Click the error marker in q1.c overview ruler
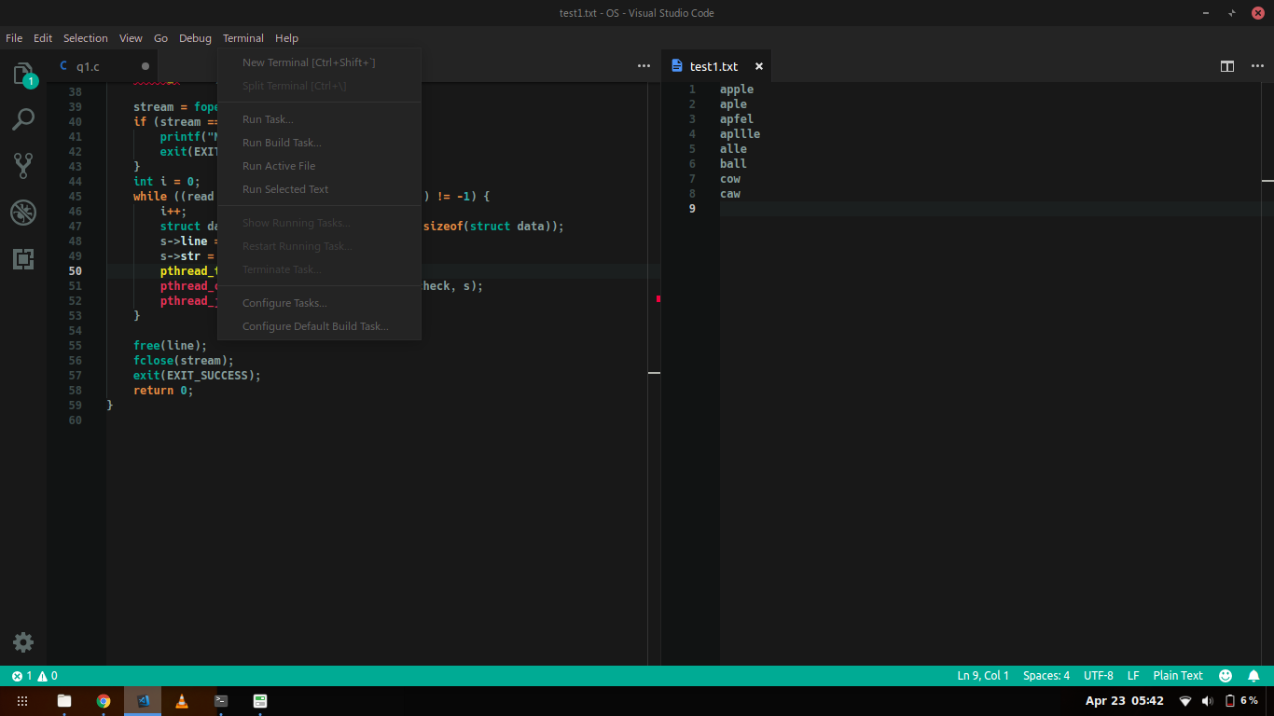Image resolution: width=1274 pixels, height=716 pixels. coord(658,298)
